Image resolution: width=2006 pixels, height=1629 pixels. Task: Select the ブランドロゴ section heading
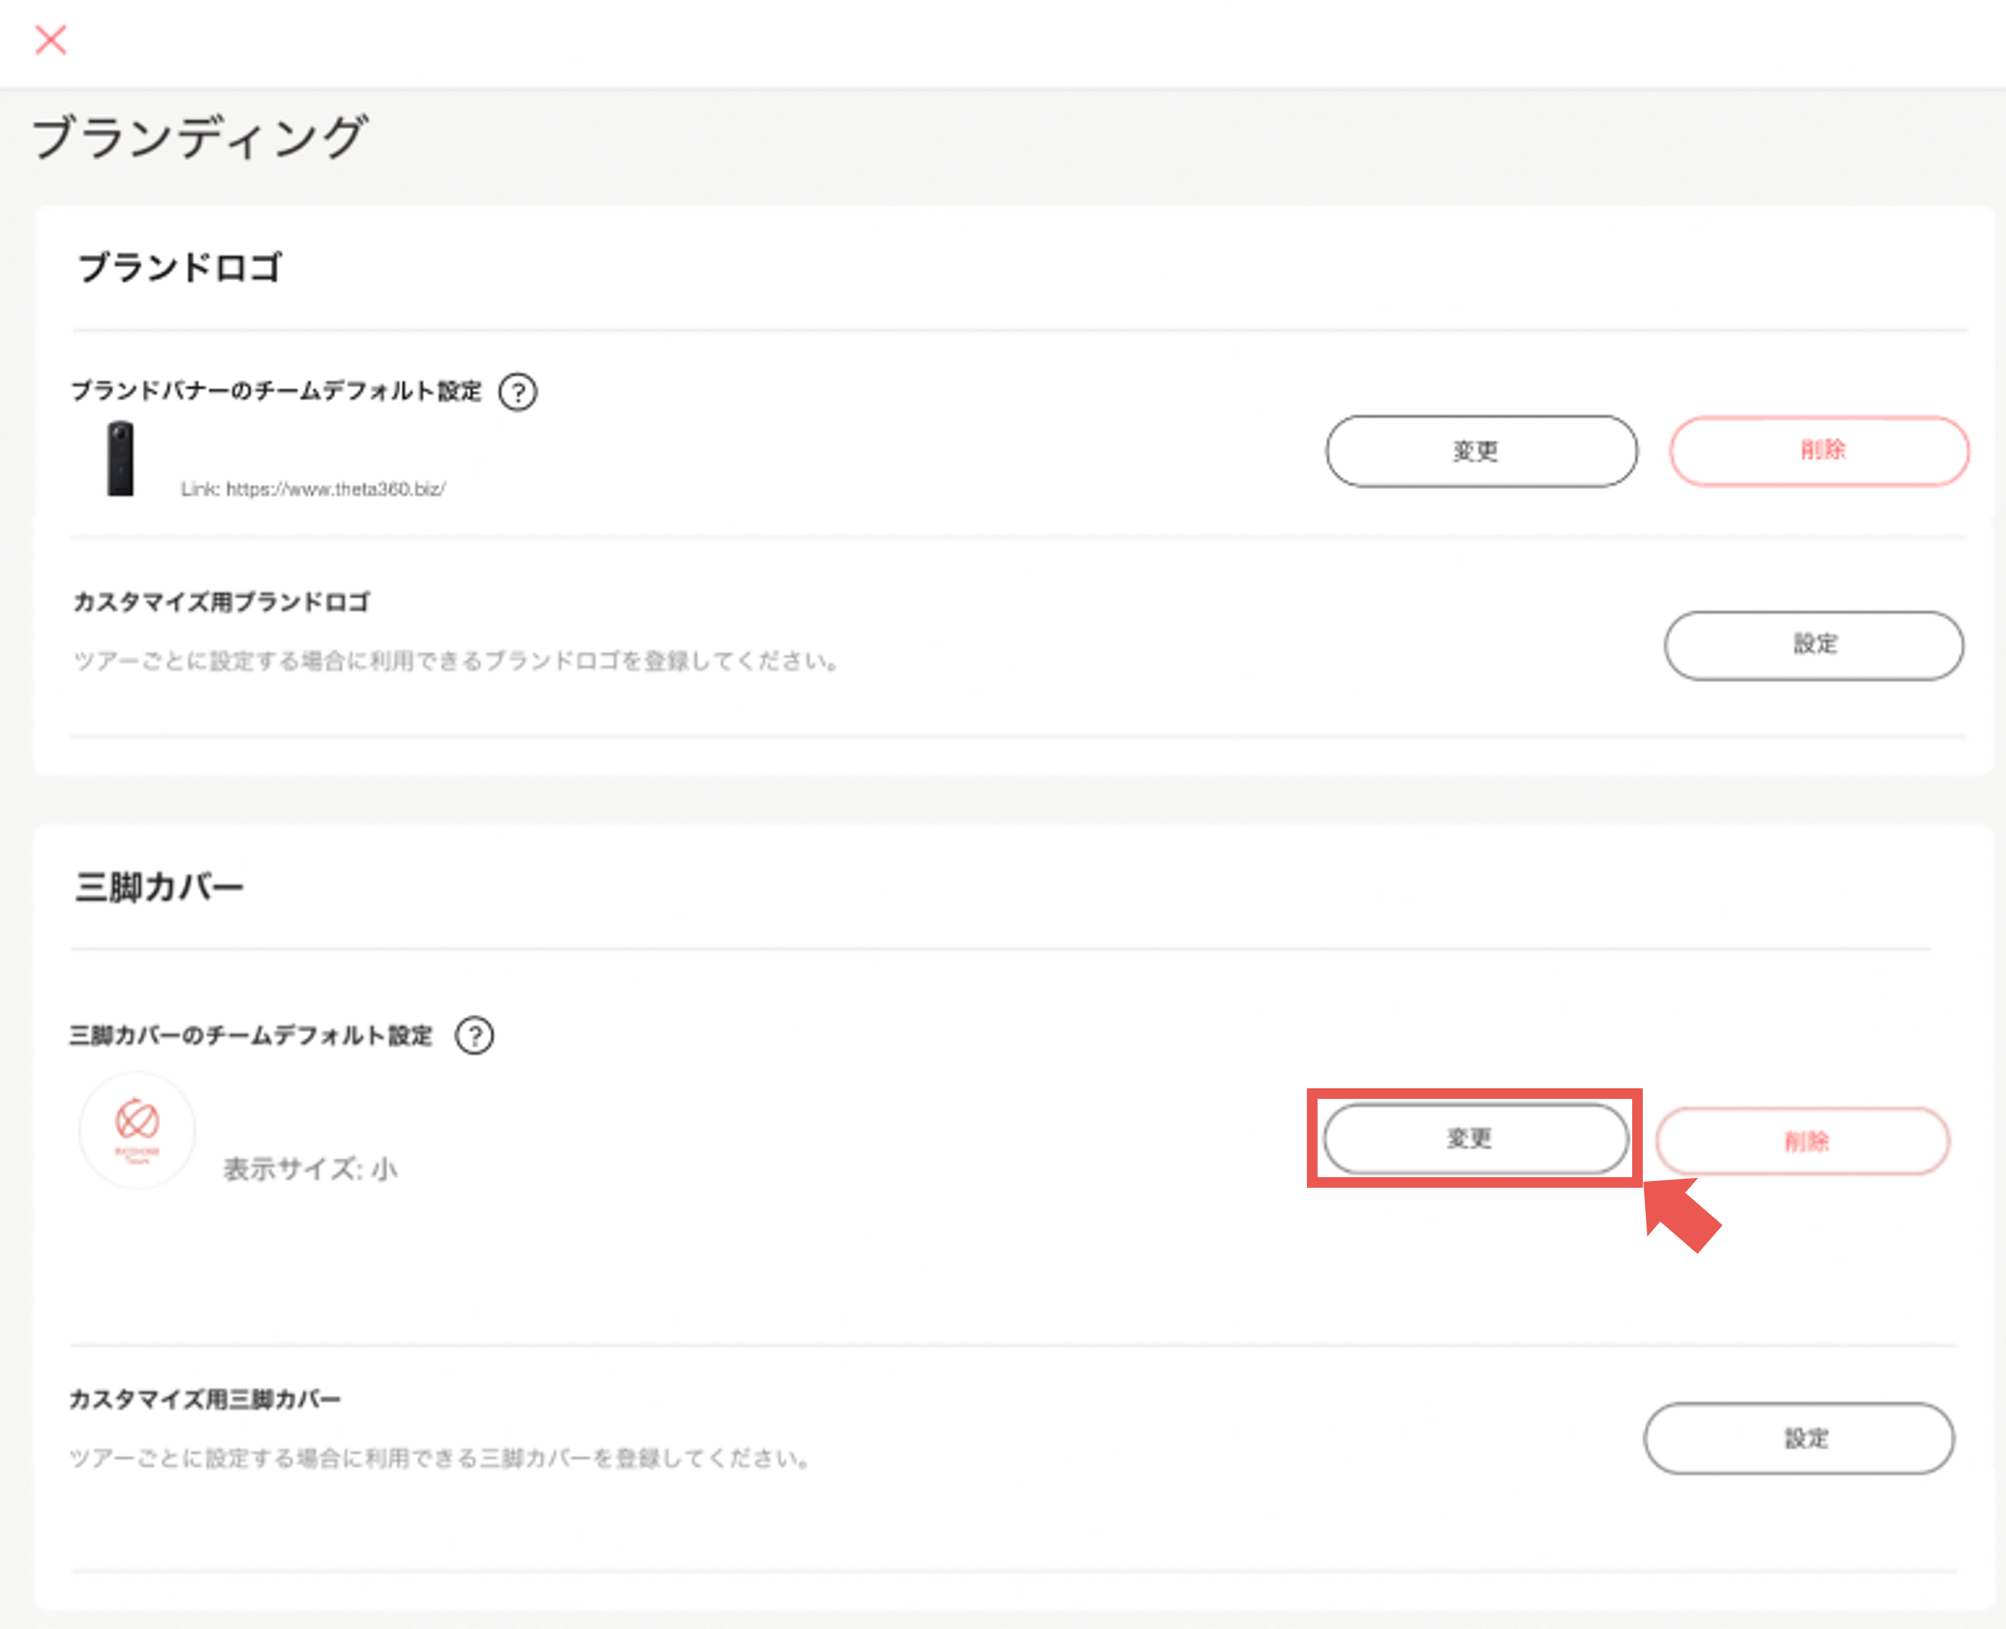[181, 267]
